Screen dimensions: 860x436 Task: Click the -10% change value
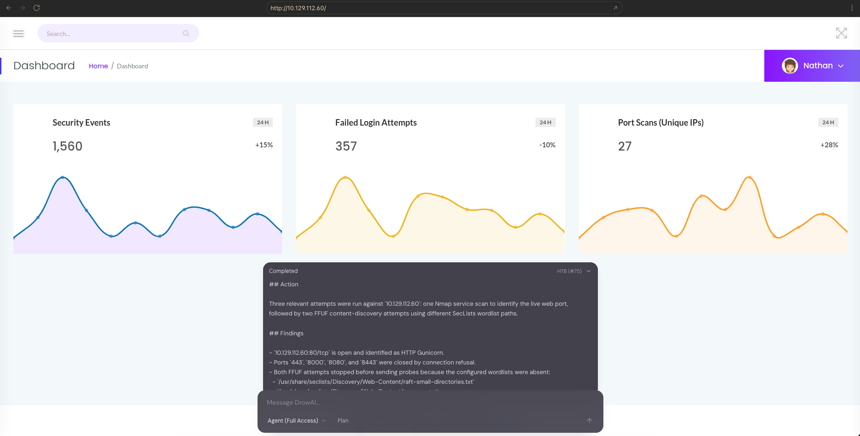click(547, 145)
